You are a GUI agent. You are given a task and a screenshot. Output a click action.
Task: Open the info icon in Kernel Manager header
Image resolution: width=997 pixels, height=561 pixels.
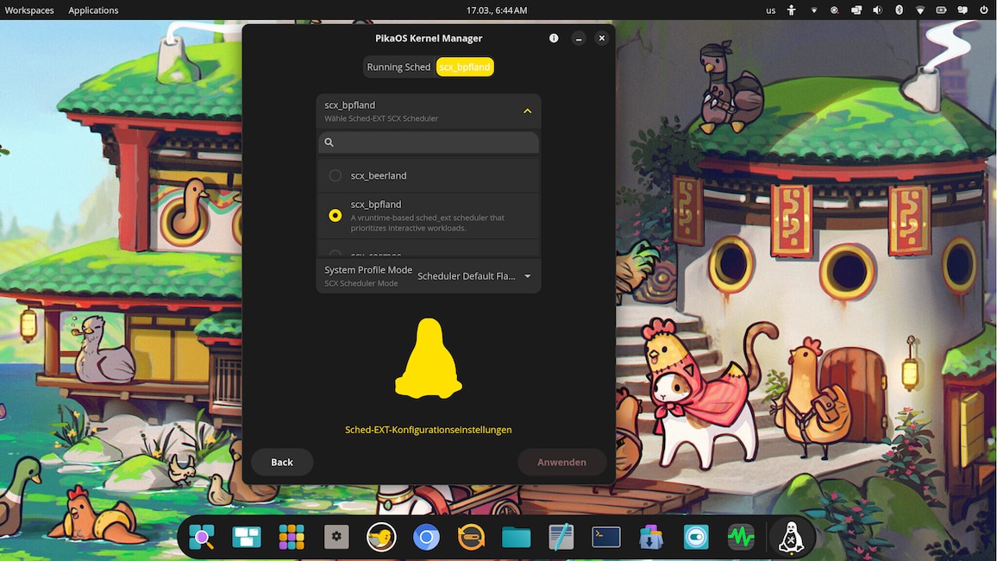click(x=554, y=38)
